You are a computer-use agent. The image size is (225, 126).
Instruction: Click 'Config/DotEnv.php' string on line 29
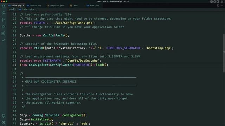pyautogui.click(x=83, y=61)
